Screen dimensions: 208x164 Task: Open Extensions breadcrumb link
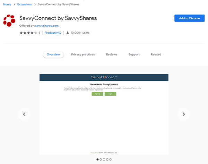25,5
